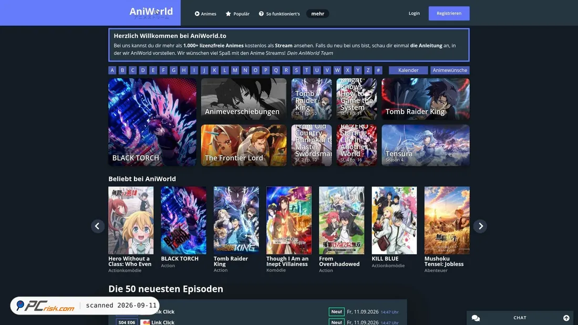Open the AniWorld logo home link
The height and width of the screenshot is (325, 578).
151,13
